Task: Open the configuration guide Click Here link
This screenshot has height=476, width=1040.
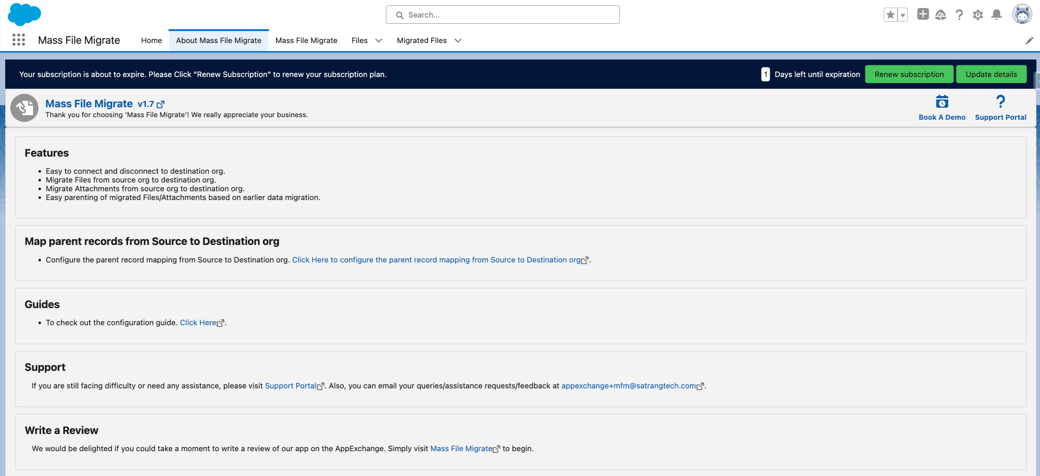Action: click(198, 323)
